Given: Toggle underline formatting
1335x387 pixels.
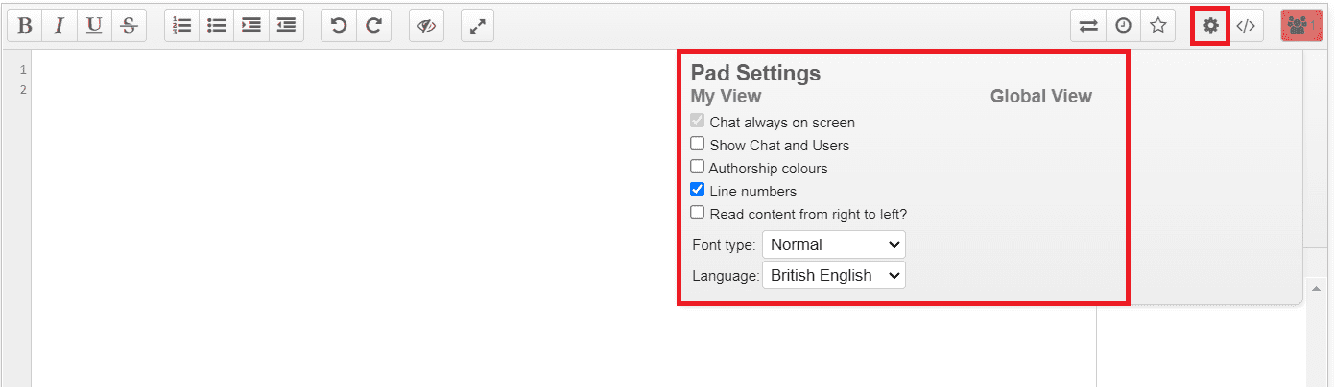Looking at the screenshot, I should coord(94,26).
